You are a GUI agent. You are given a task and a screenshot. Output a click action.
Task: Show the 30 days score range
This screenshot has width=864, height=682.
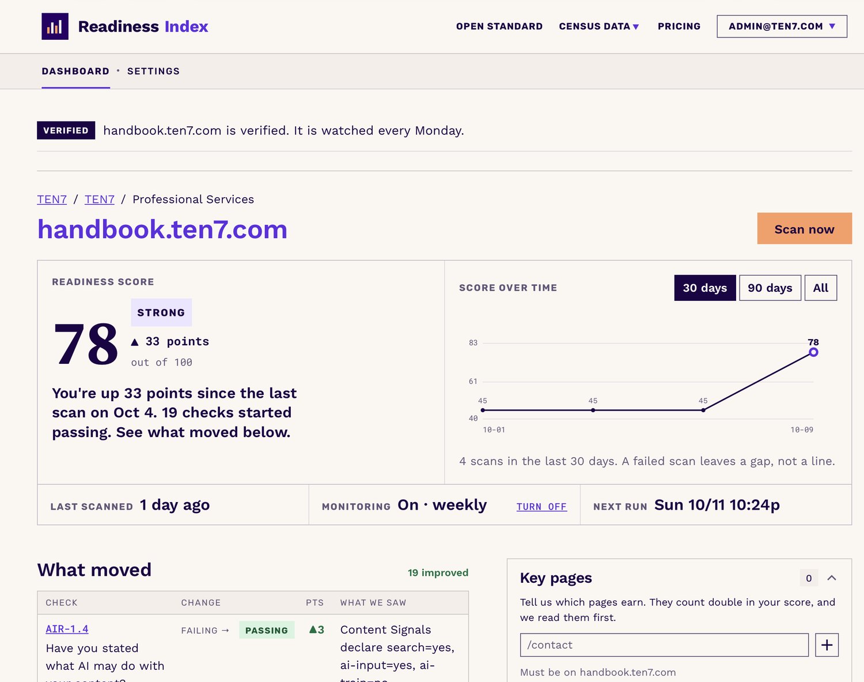(705, 288)
